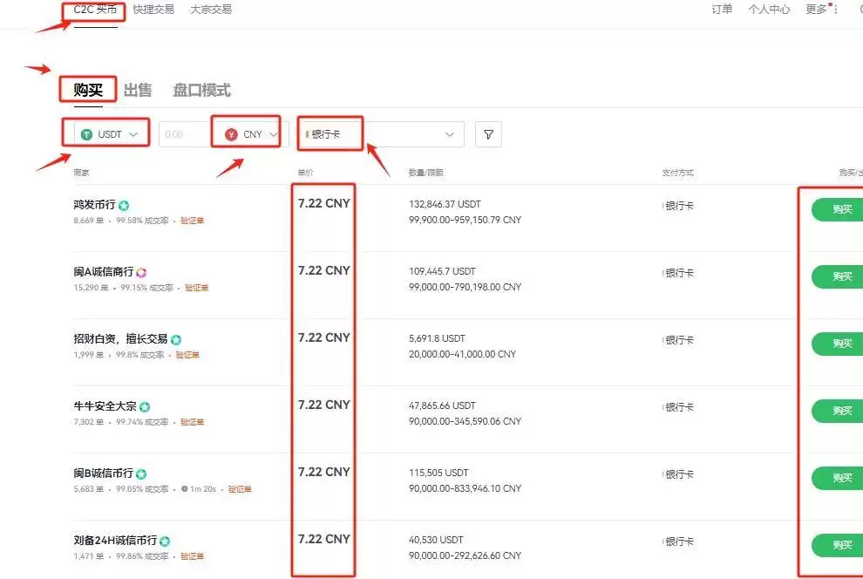
Task: Open the 更多 menu in top navigation
Action: tap(817, 10)
